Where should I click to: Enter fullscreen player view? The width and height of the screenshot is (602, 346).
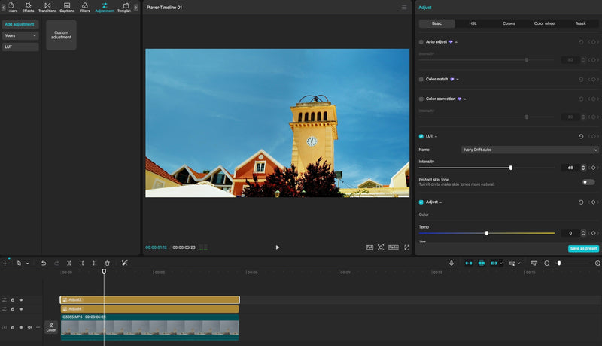406,247
